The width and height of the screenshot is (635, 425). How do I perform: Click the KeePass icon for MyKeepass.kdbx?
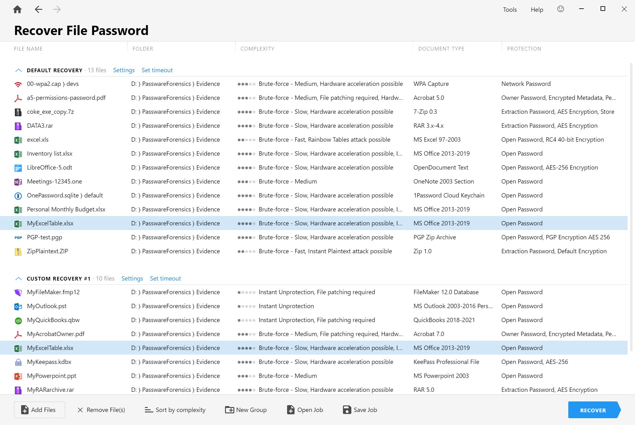tap(18, 362)
